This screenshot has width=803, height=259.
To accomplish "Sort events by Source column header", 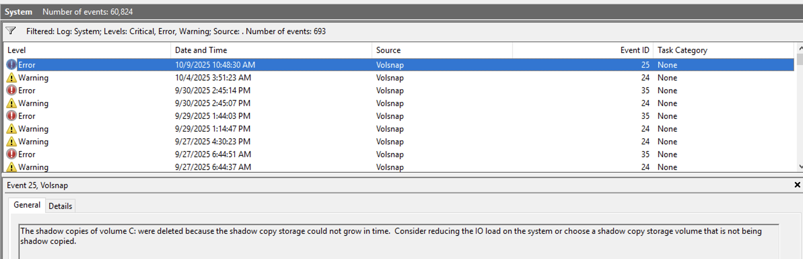I will point(442,50).
